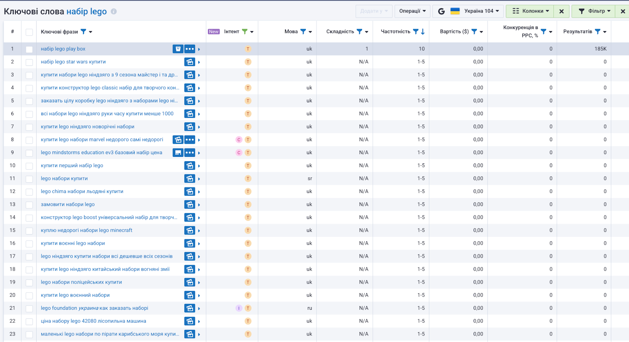This screenshot has height=342, width=629.
Task: Click the SERP icon for 'купити lego набори marvel недорого'
Action: [178, 140]
